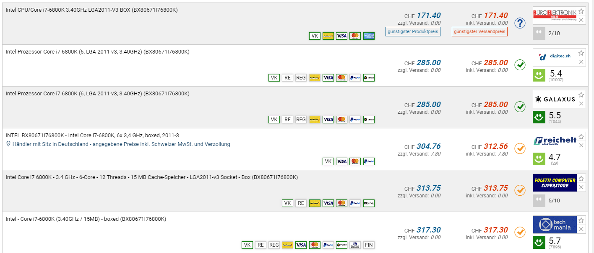This screenshot has width=594, height=253.
Task: Star the techmania shop as favorite
Action: click(x=581, y=220)
